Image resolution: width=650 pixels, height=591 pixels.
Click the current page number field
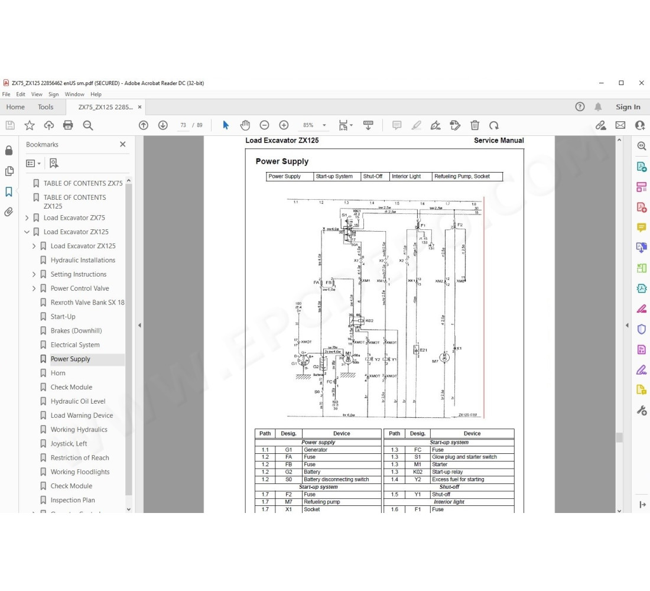(183, 125)
